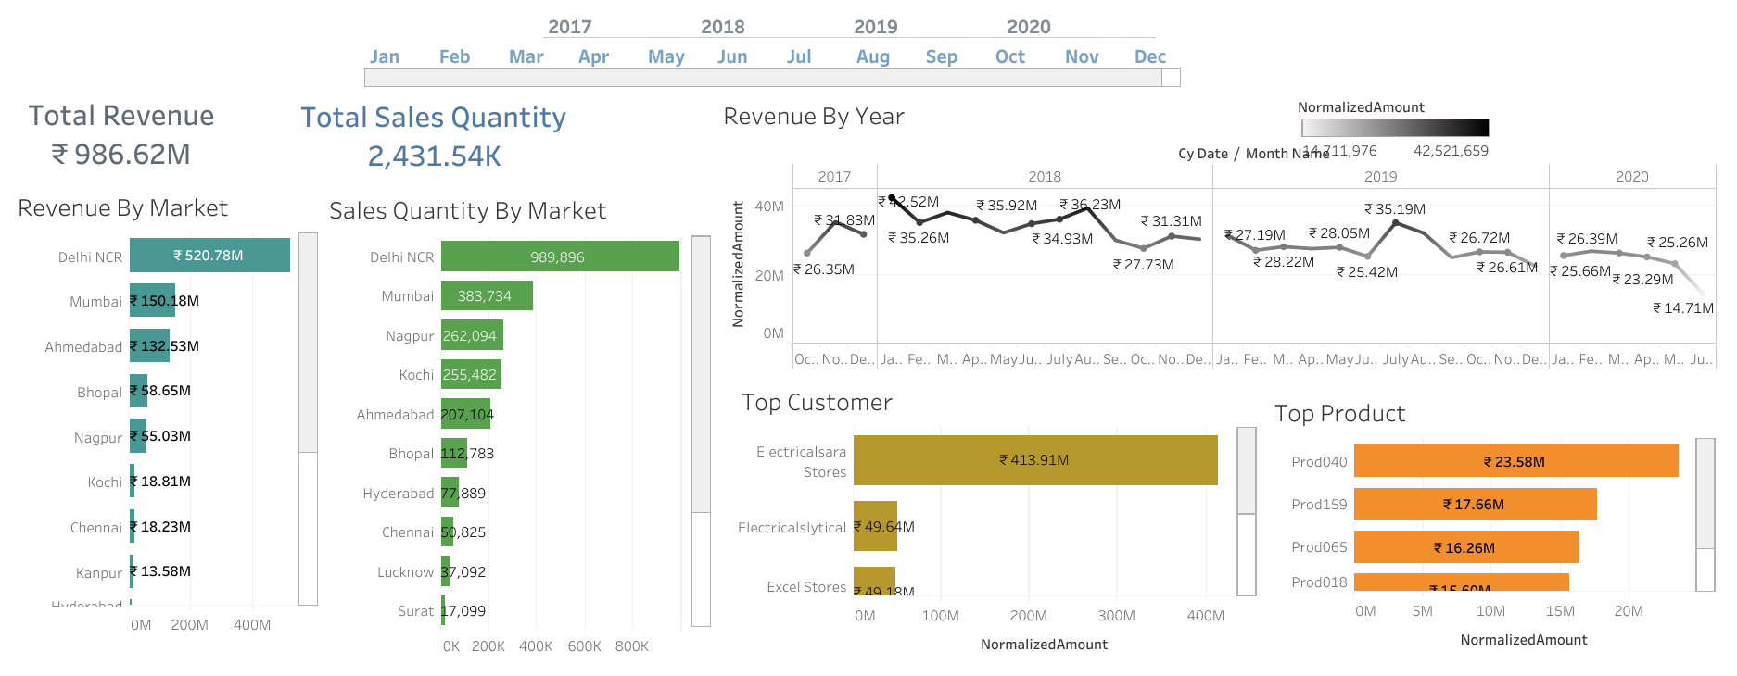This screenshot has width=1737, height=676.
Task: Select Dec in the month filter
Action: pos(1149,56)
